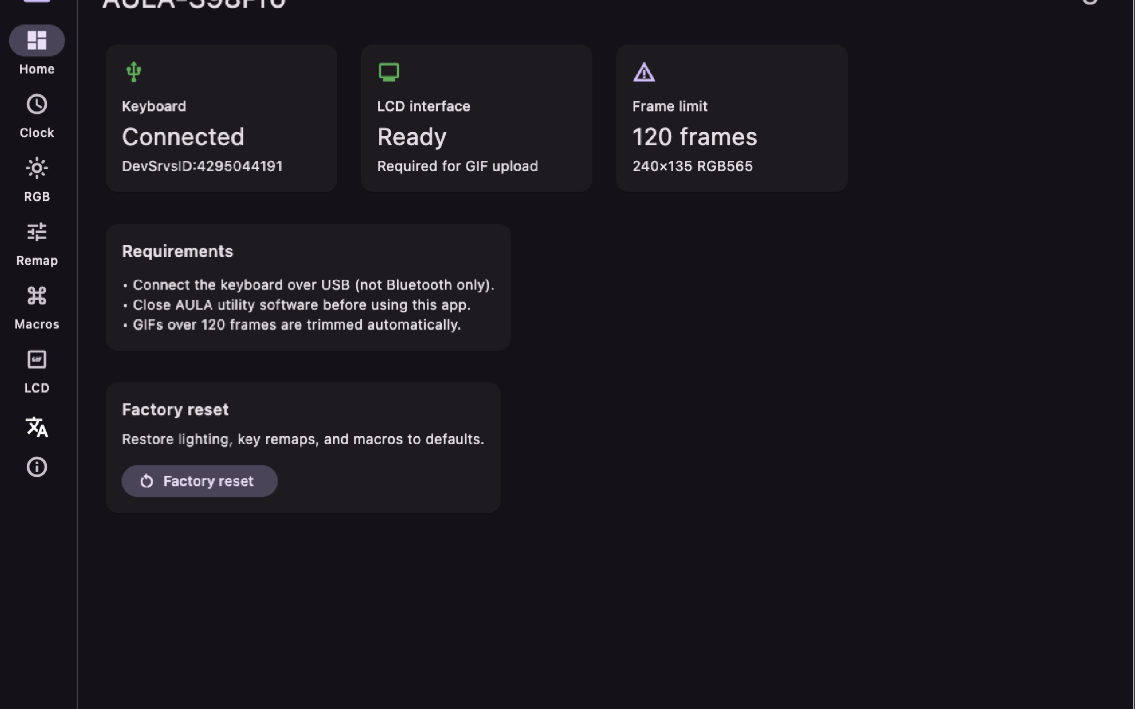Screen dimensions: 1135x709
Task: Click the language translate icon
Action: click(37, 427)
